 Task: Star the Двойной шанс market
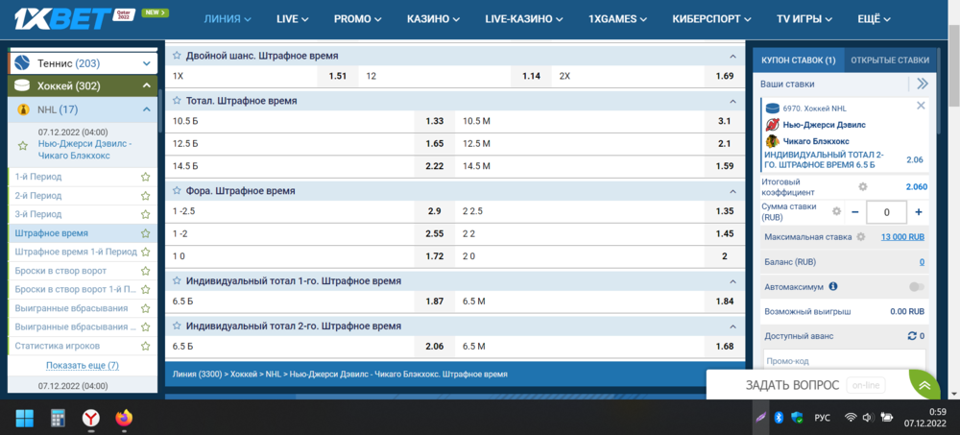point(177,56)
